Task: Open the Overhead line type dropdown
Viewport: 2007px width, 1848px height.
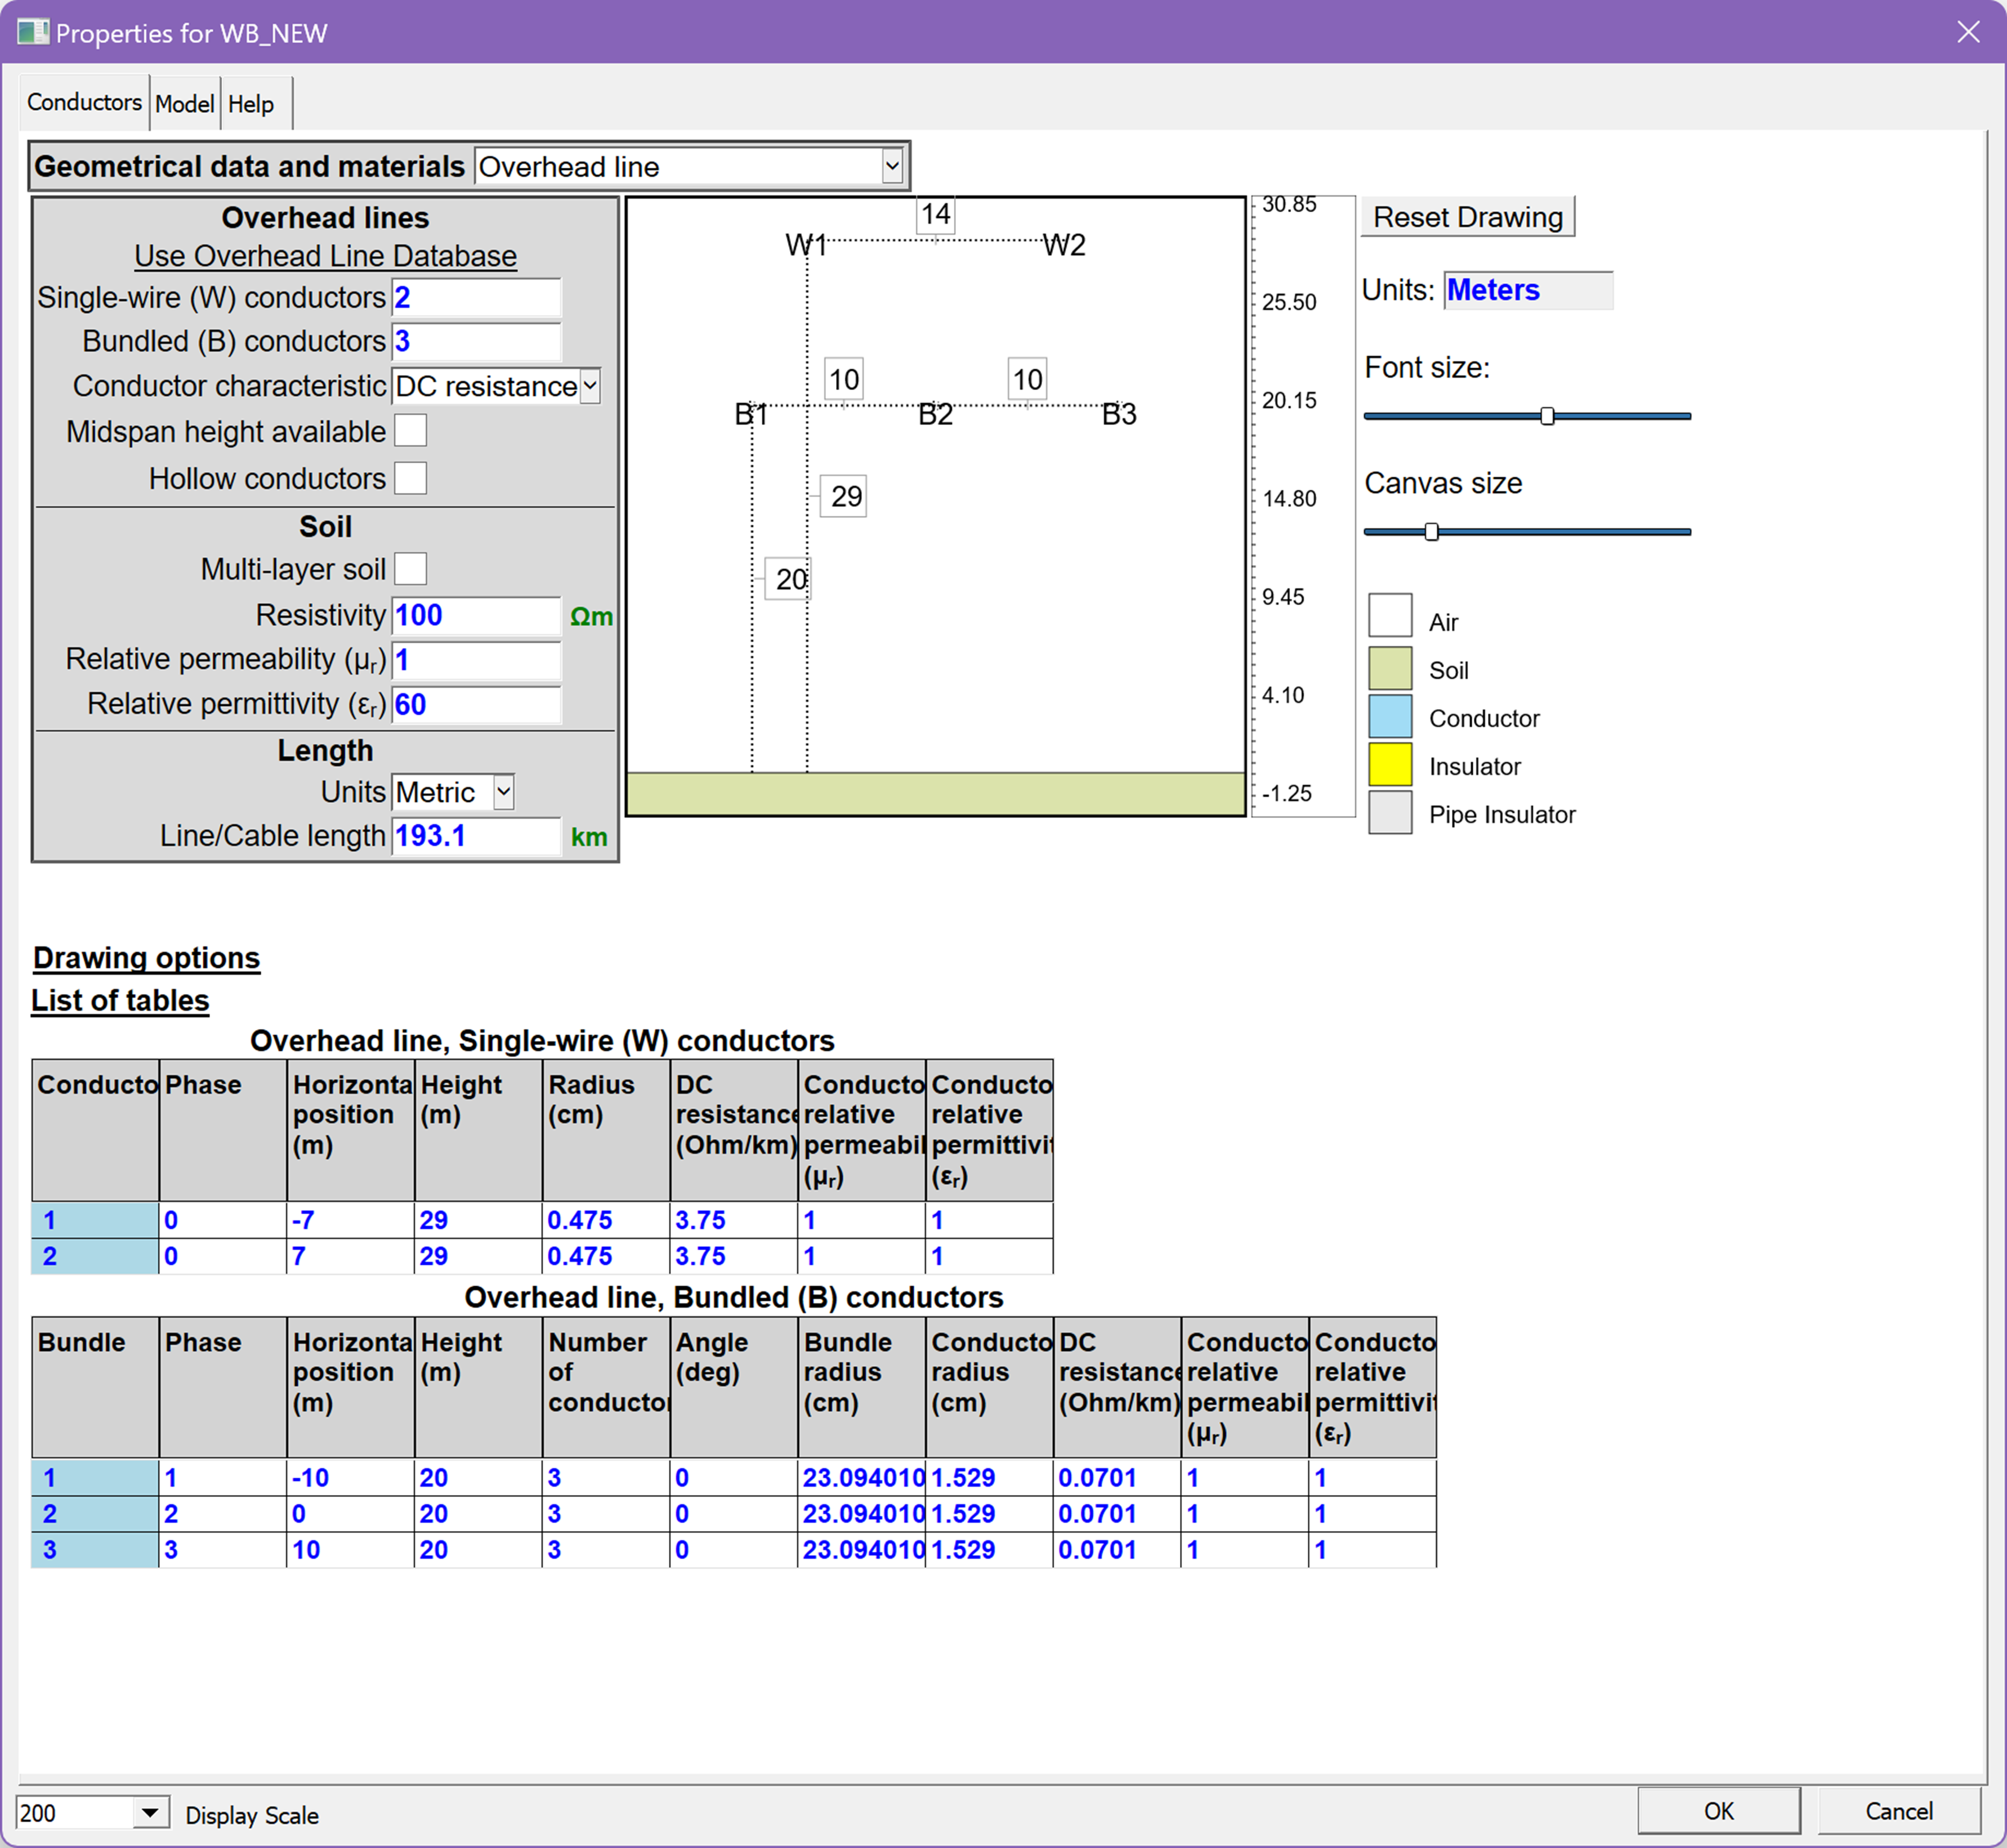Action: coord(891,167)
